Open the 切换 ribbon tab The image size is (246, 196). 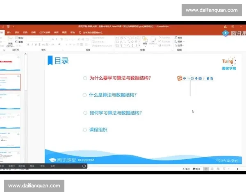click(25, 33)
